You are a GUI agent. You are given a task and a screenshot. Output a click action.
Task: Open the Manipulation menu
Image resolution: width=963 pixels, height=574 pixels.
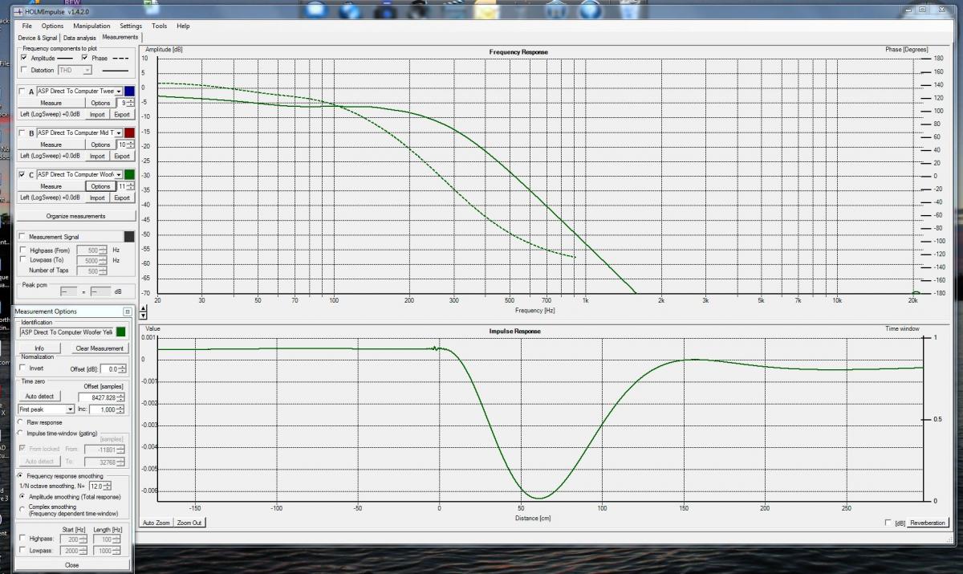(x=91, y=26)
